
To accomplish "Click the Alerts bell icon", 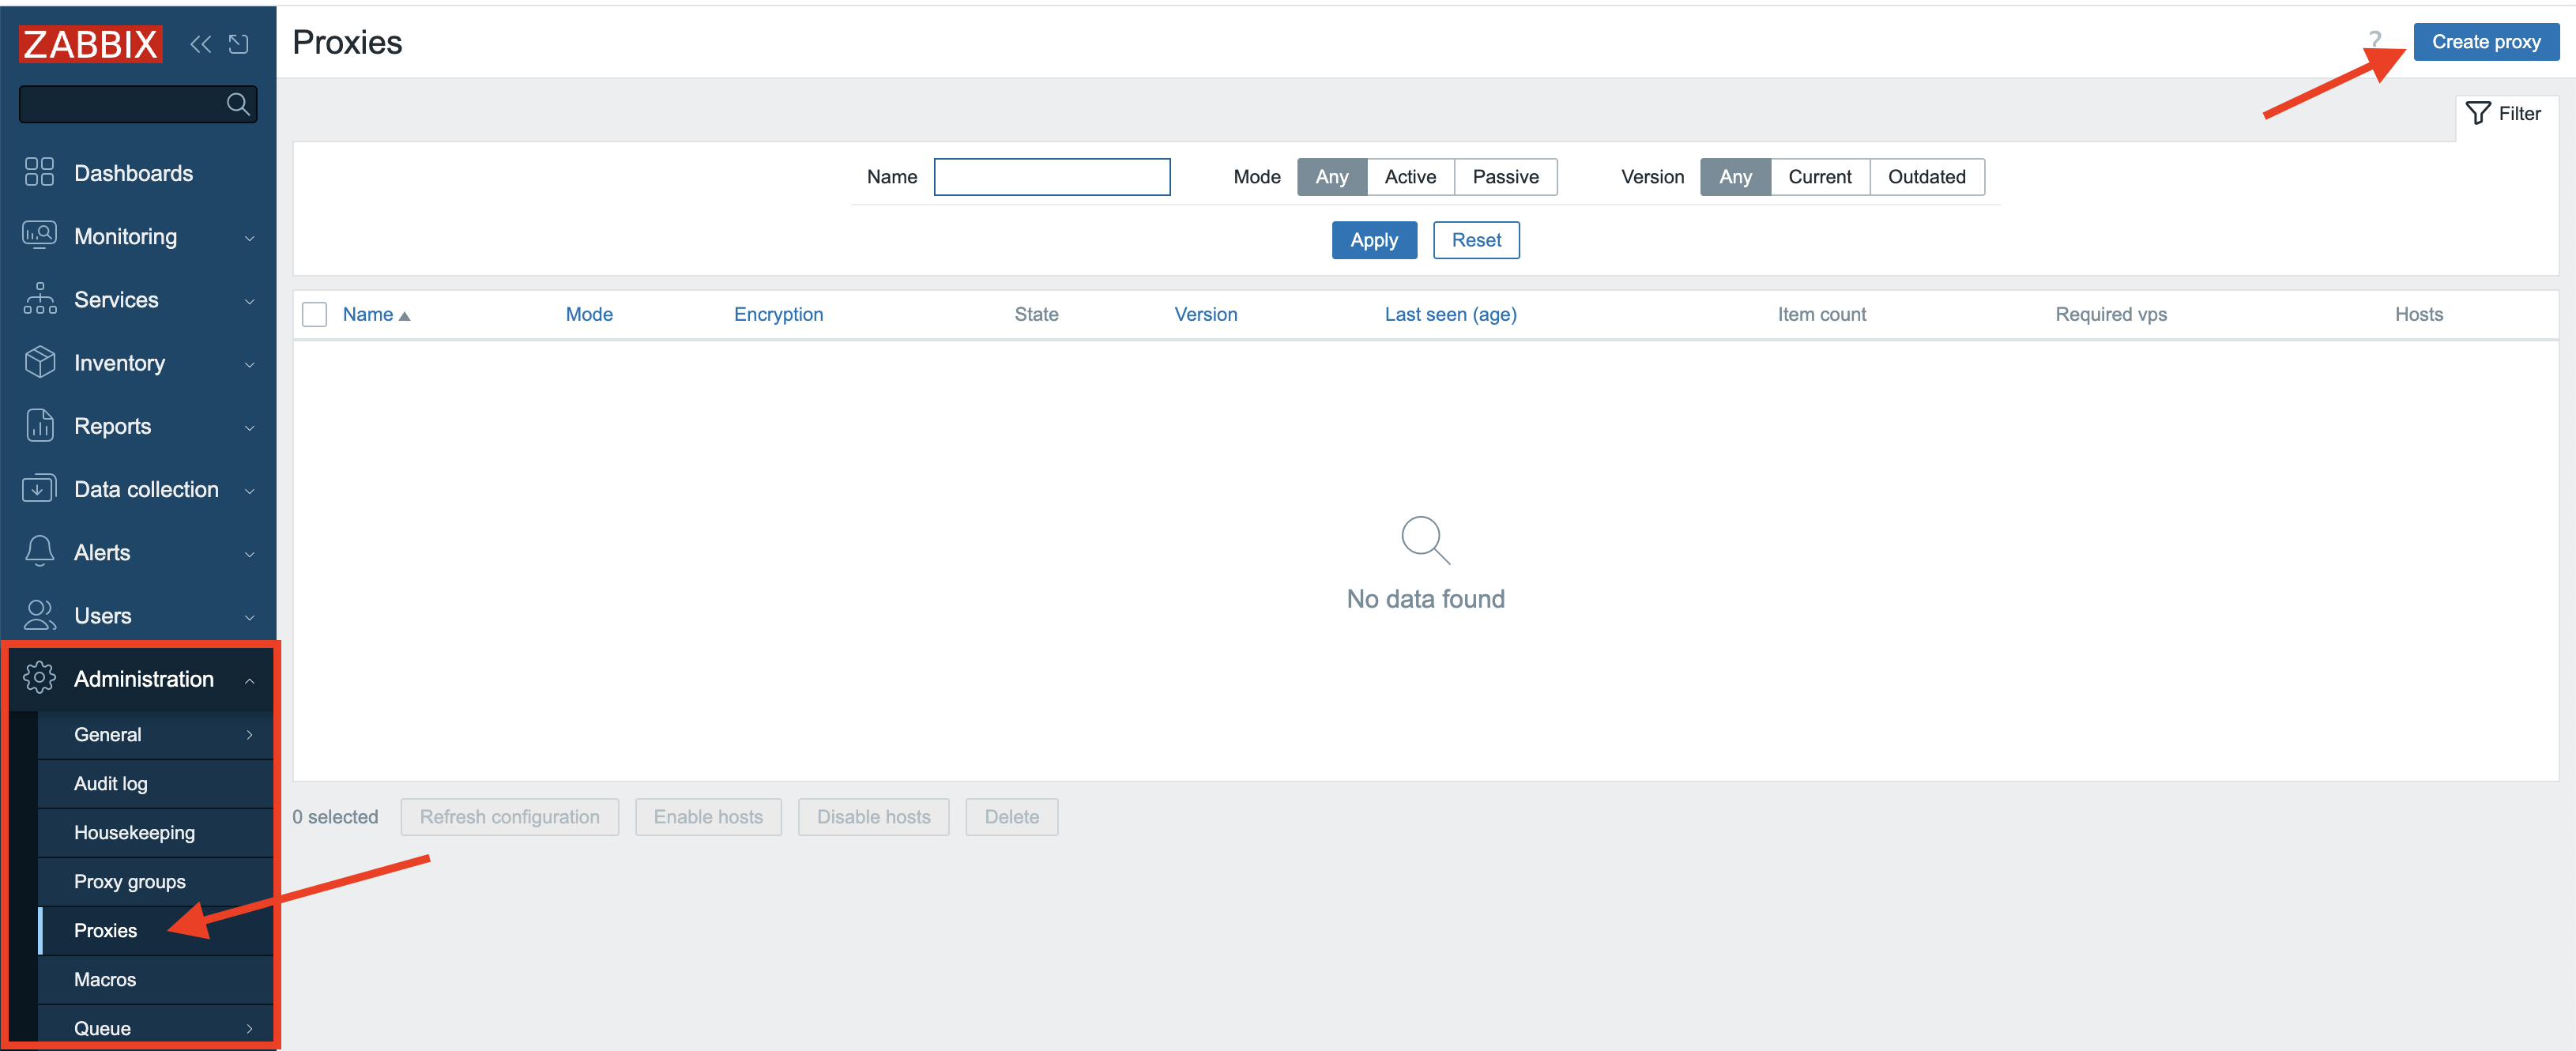I will (x=39, y=551).
